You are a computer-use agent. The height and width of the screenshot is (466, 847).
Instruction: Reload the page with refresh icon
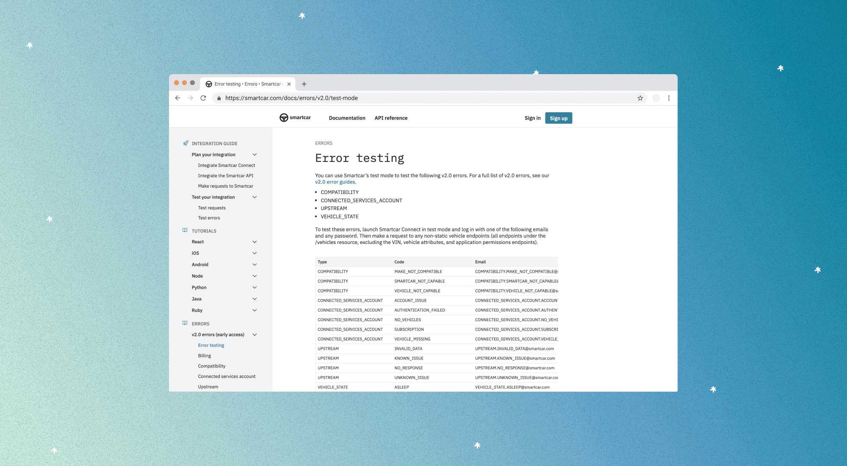(x=203, y=98)
